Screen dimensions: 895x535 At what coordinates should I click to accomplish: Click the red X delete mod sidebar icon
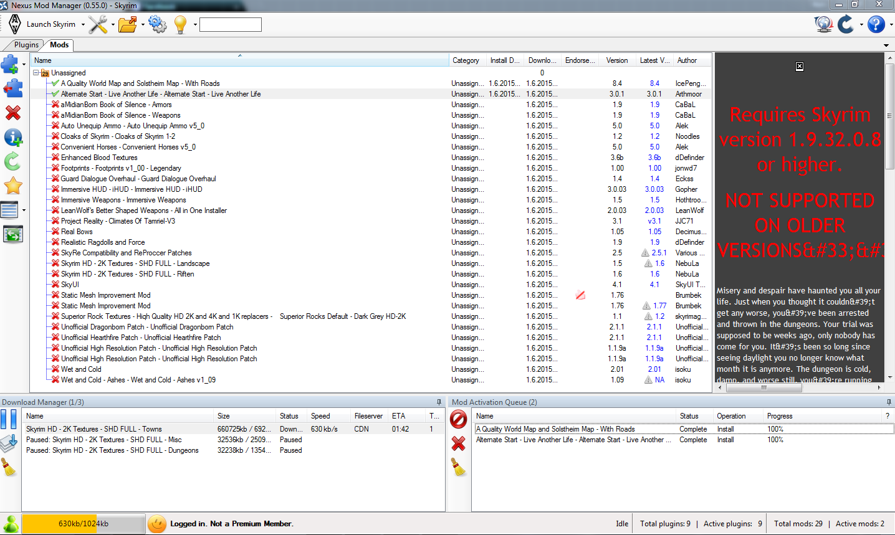[12, 113]
